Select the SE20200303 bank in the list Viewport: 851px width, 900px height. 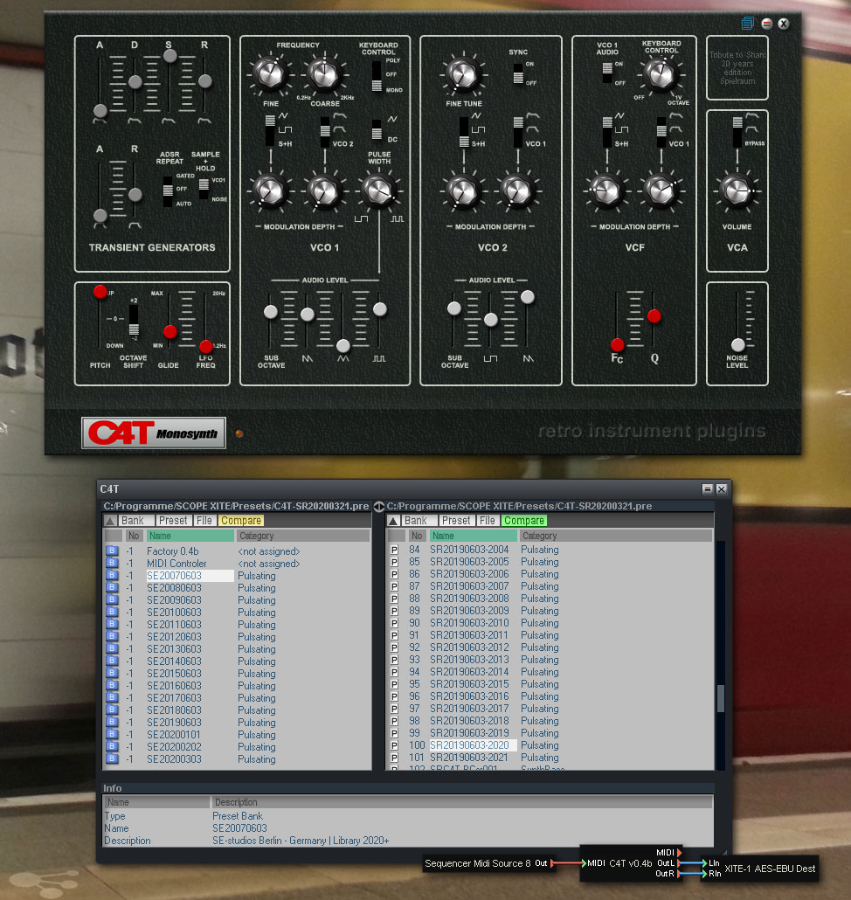point(174,759)
